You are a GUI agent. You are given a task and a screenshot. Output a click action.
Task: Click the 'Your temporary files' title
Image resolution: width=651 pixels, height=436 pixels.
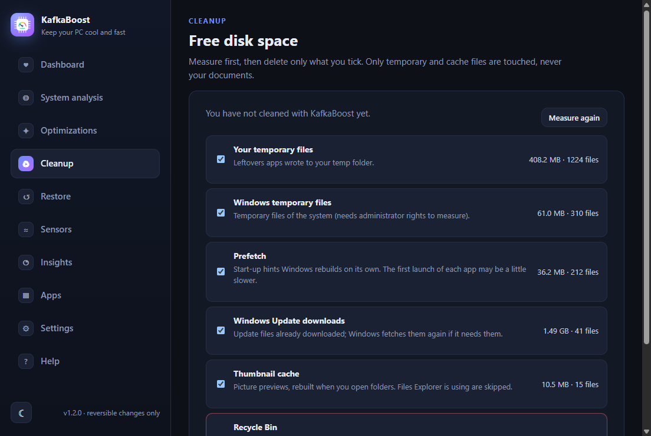(273, 149)
